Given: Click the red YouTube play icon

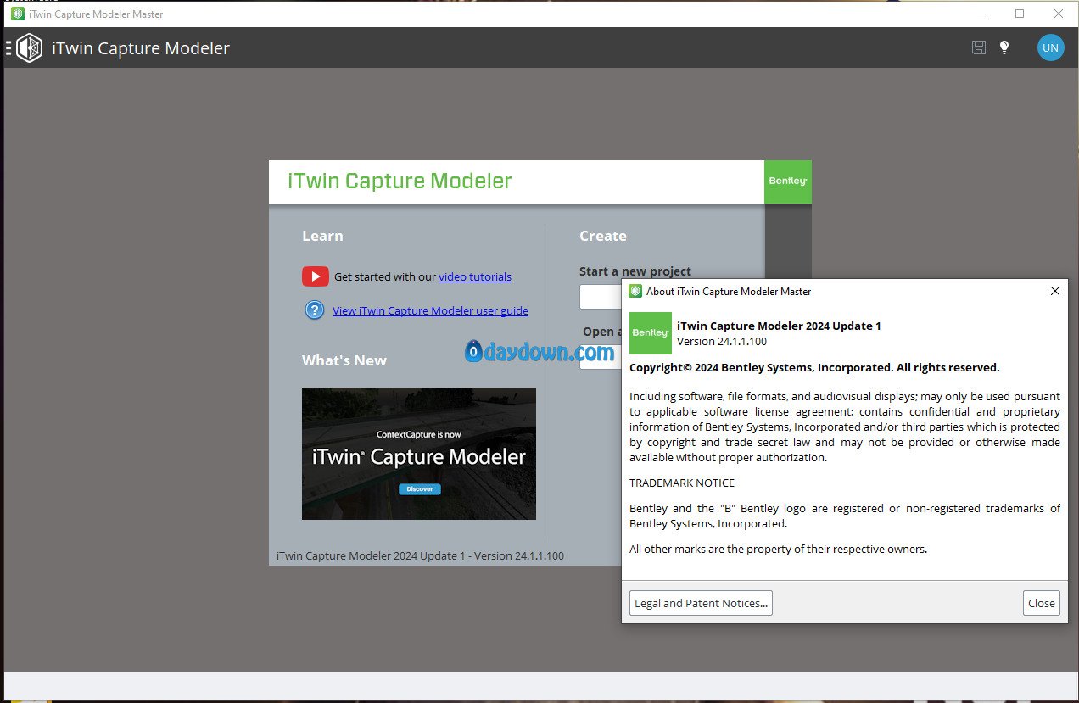Looking at the screenshot, I should pos(315,276).
